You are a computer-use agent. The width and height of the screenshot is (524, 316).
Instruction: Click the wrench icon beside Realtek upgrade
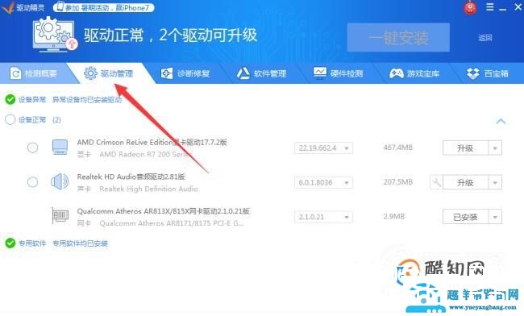436,182
